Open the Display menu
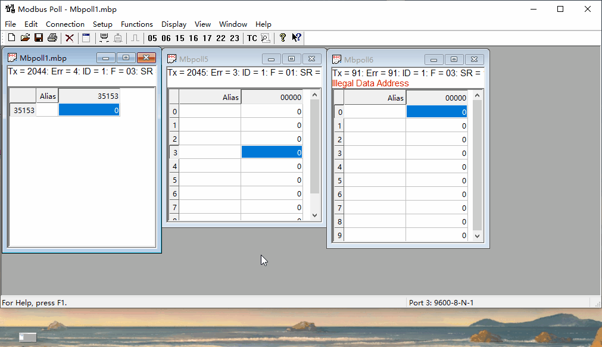 [174, 24]
